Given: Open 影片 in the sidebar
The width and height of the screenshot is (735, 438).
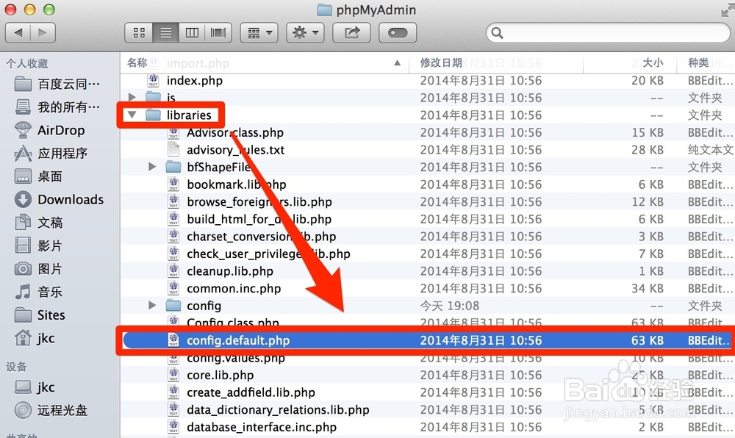Looking at the screenshot, I should [38, 245].
